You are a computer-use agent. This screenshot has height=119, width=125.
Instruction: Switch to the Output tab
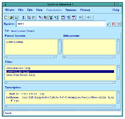click(x=31, y=31)
